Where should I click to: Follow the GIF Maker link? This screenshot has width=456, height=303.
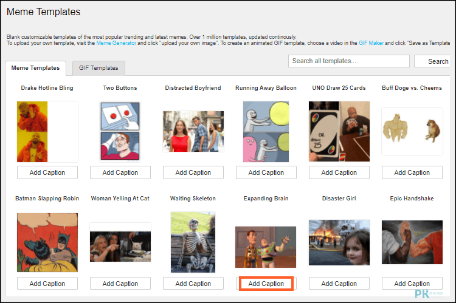(x=371, y=43)
